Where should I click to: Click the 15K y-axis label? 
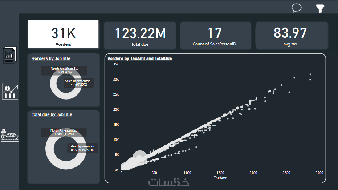pos(116,125)
